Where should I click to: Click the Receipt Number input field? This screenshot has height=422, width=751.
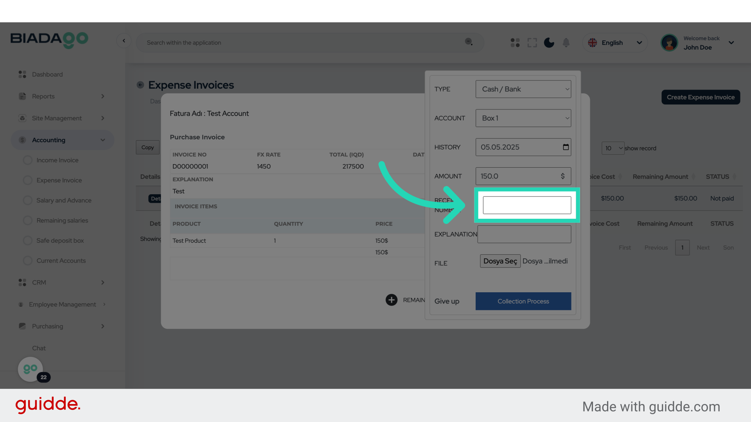click(x=526, y=205)
